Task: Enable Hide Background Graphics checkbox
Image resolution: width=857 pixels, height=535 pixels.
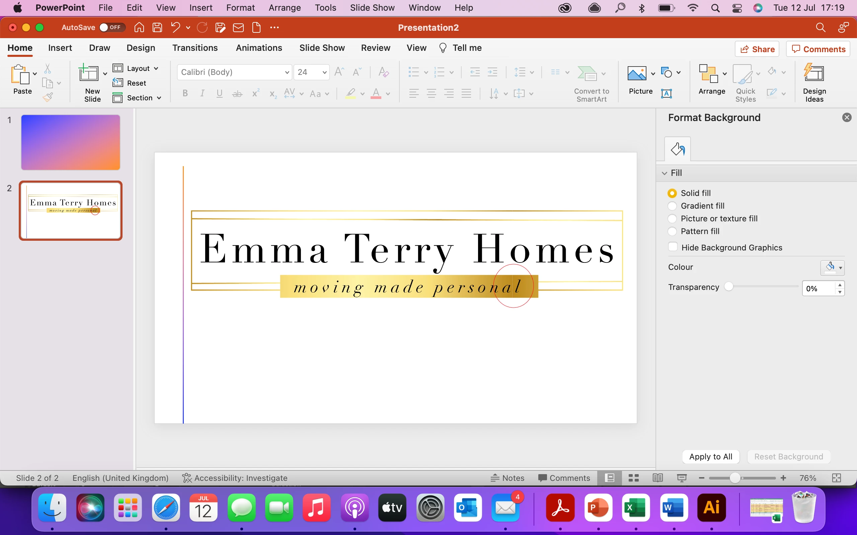Action: (673, 247)
